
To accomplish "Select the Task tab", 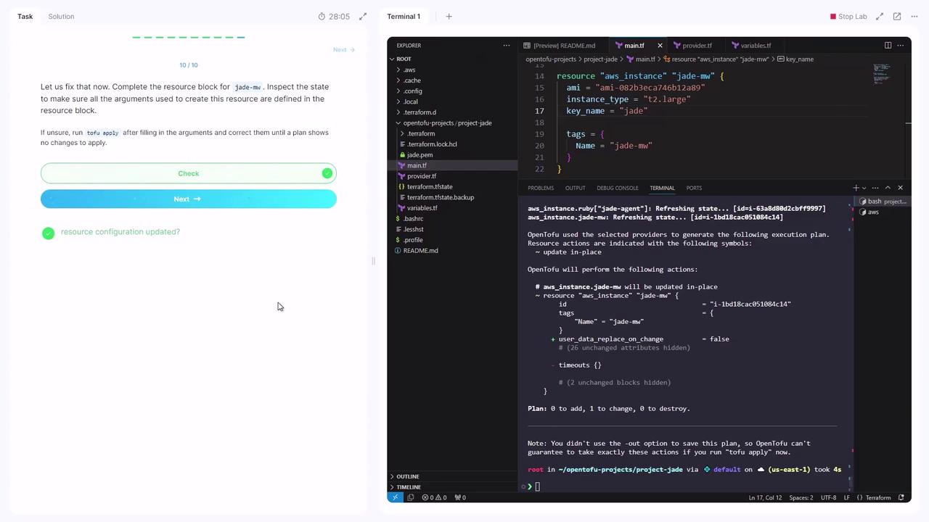I will coord(25,17).
